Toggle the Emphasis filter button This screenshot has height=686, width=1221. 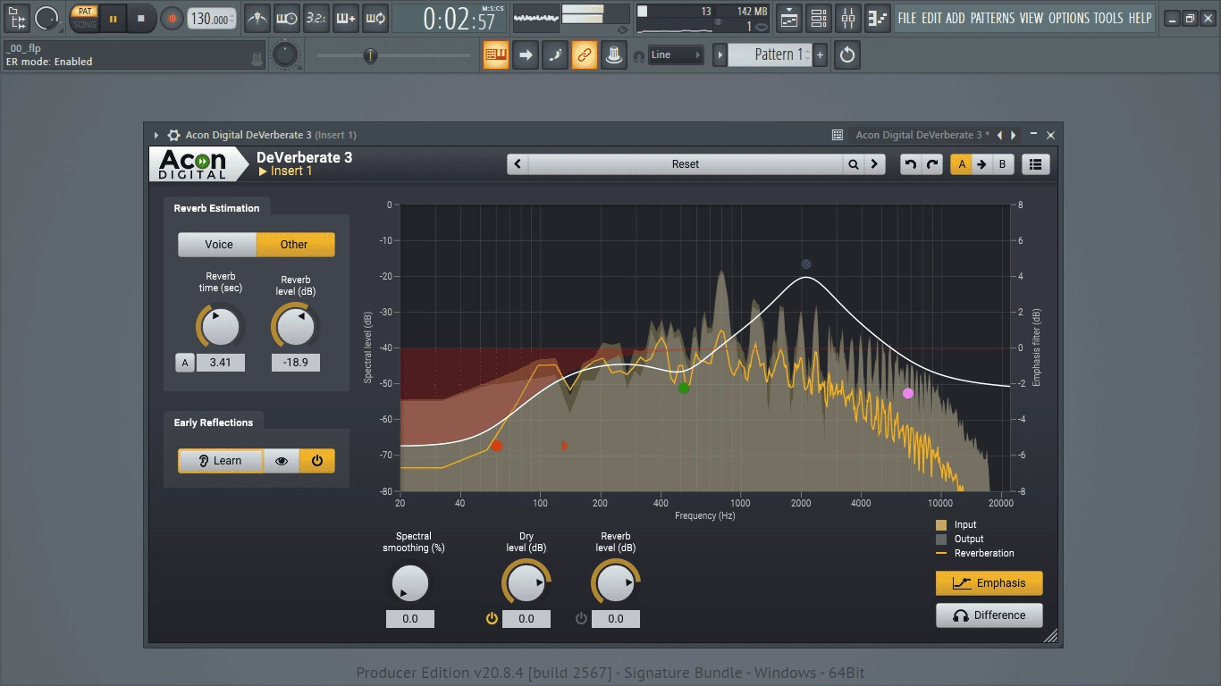(989, 583)
